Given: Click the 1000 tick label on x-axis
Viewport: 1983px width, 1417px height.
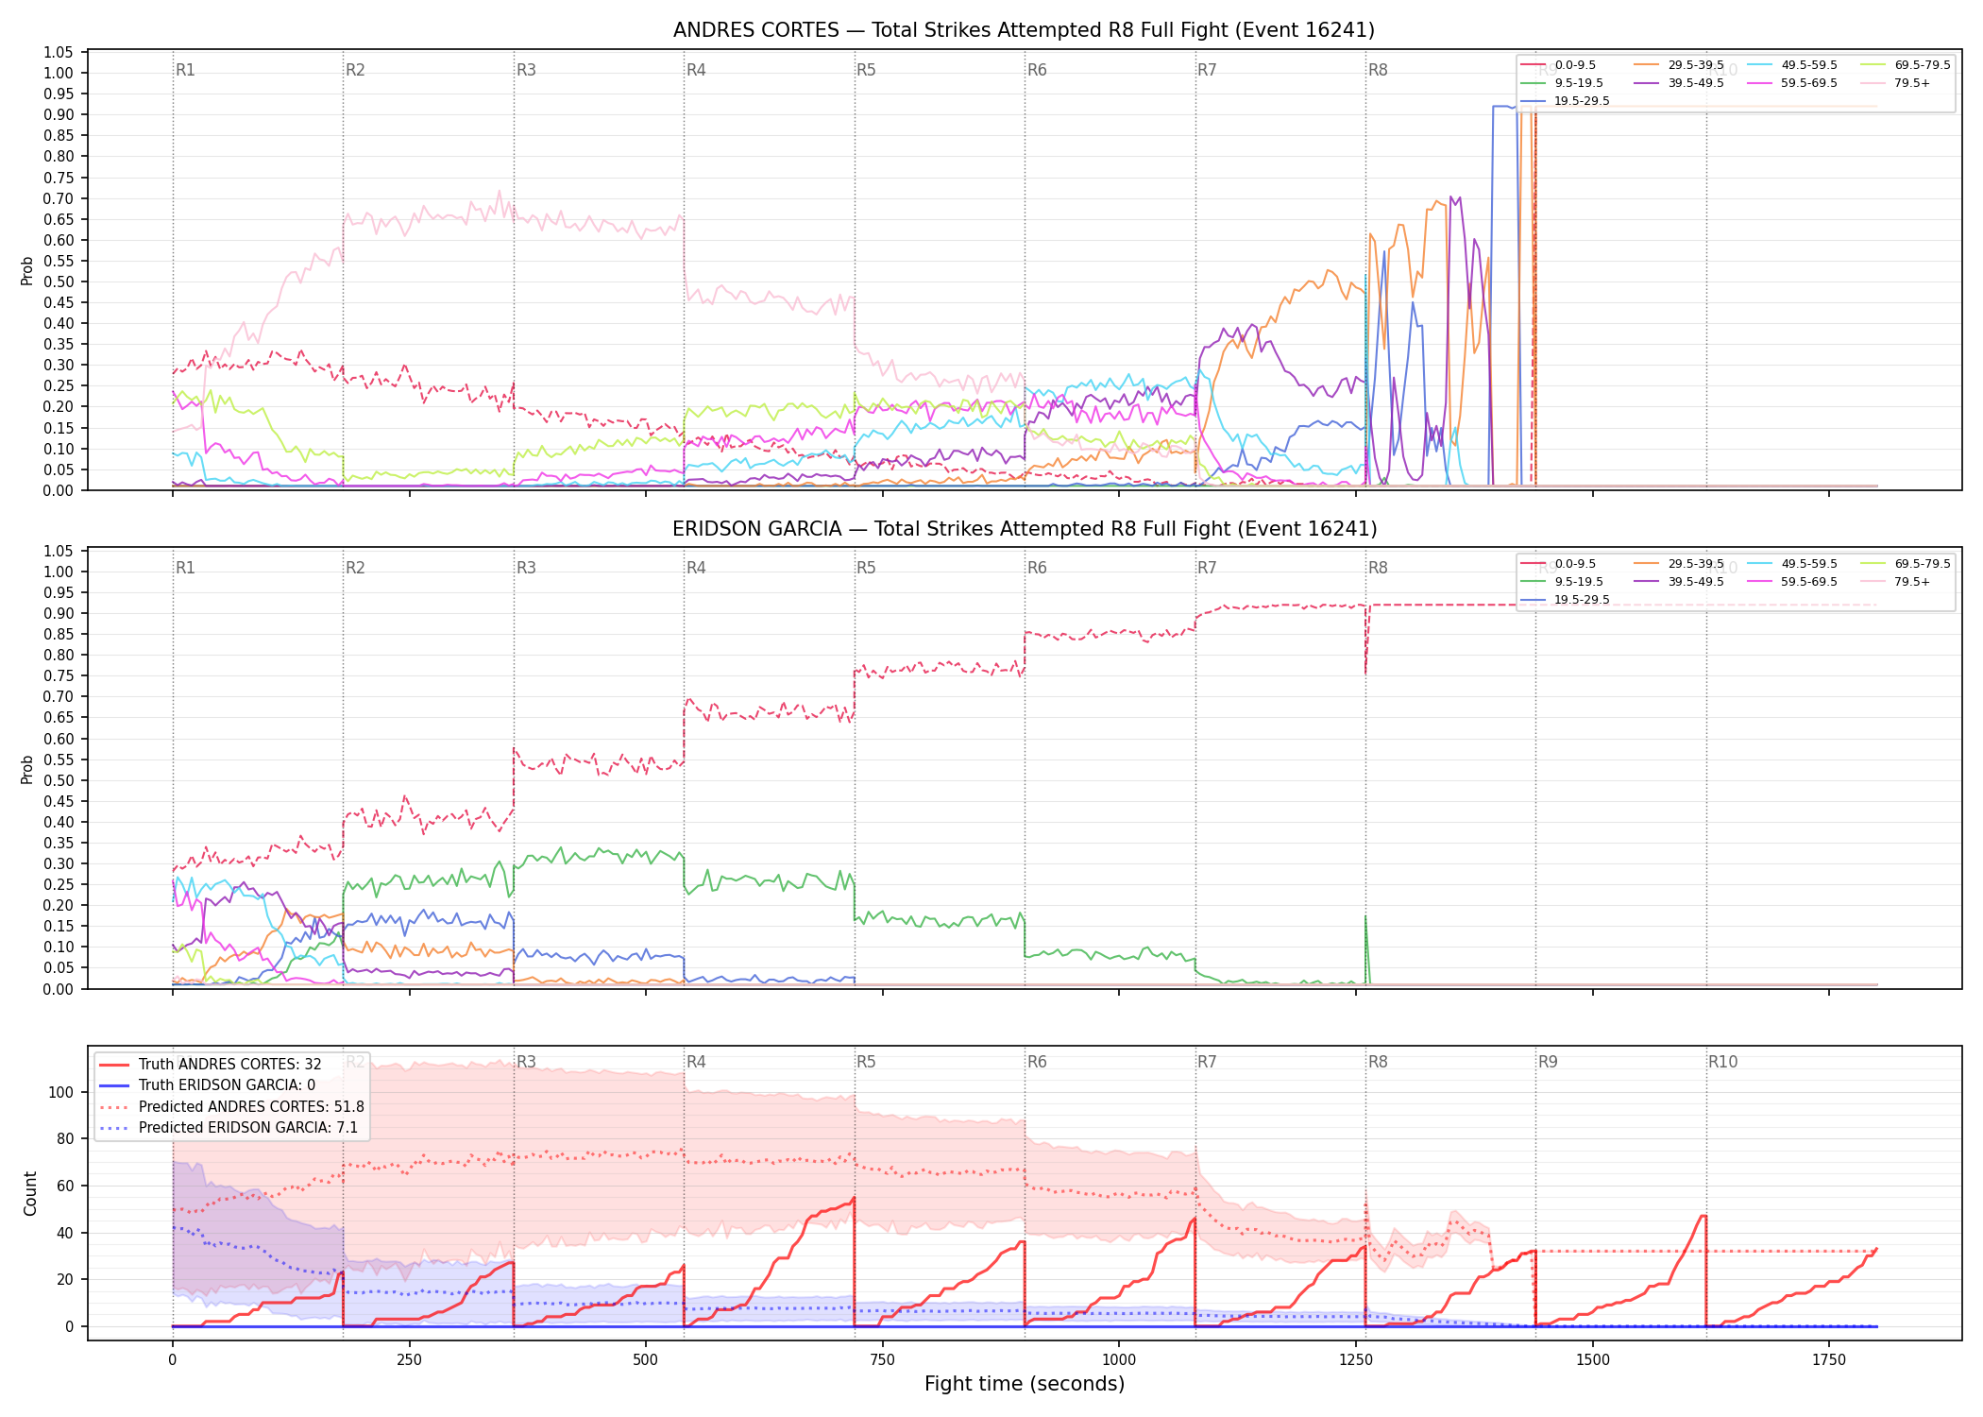Looking at the screenshot, I should [x=1119, y=1359].
